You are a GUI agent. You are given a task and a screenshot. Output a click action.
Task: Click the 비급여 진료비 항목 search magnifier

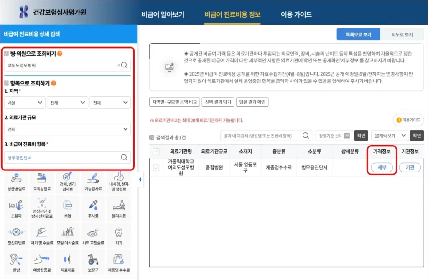tap(124, 157)
